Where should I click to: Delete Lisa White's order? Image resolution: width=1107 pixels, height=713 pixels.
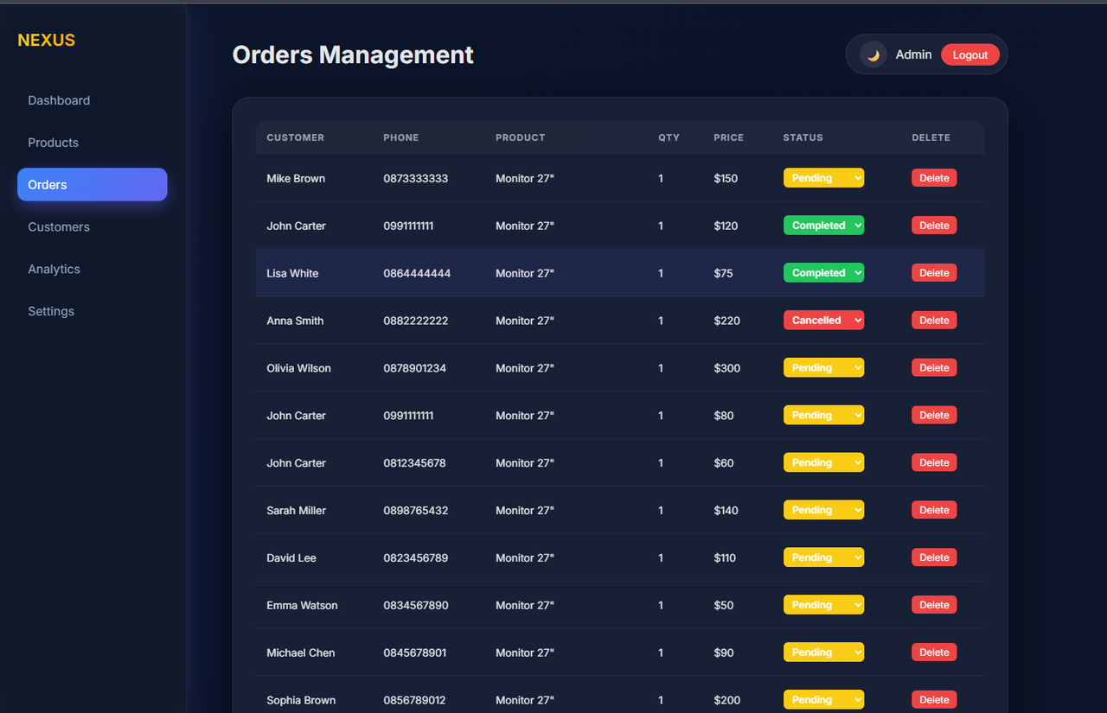click(934, 273)
